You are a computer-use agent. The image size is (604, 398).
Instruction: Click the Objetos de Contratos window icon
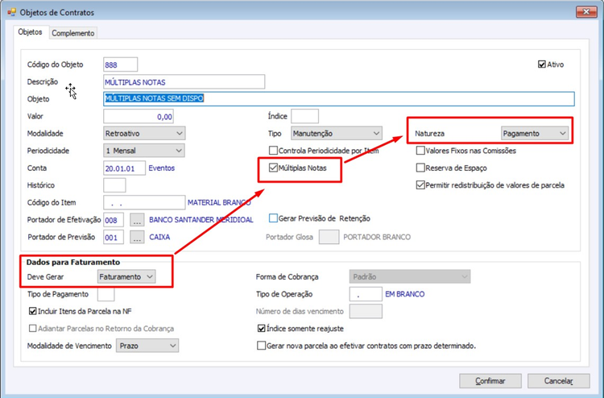click(11, 12)
